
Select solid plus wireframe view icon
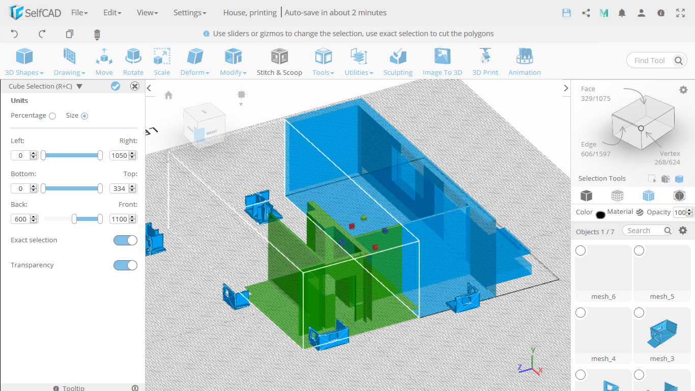click(x=648, y=195)
